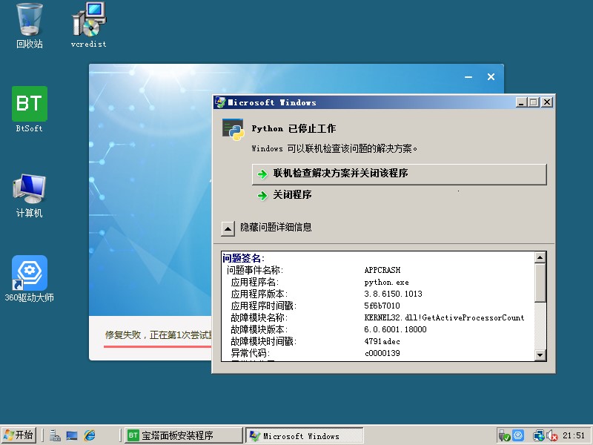Click scroll up arrow in problem details
The width and height of the screenshot is (593, 445).
[540, 257]
